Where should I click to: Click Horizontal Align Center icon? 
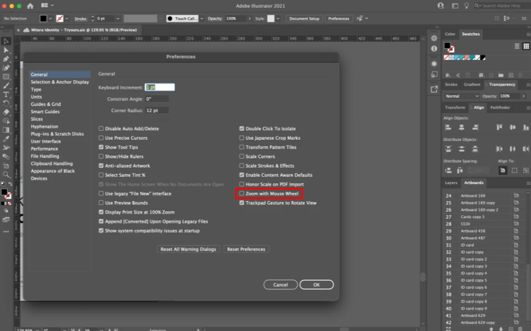pyautogui.click(x=462, y=128)
